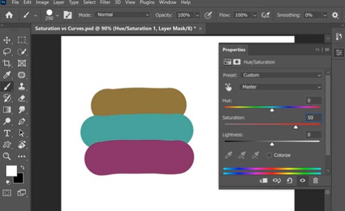
Task: Click the Saturation slider handle
Action: (x=296, y=127)
